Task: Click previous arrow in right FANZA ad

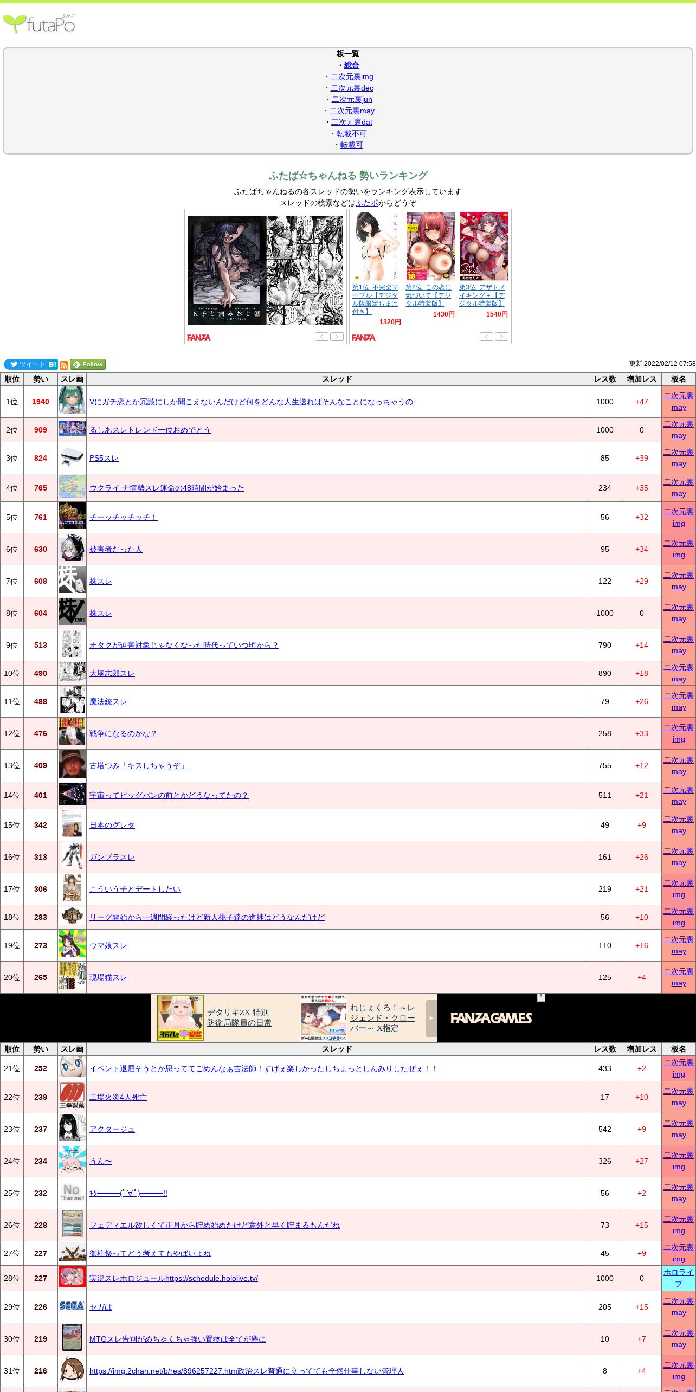Action: tap(486, 337)
